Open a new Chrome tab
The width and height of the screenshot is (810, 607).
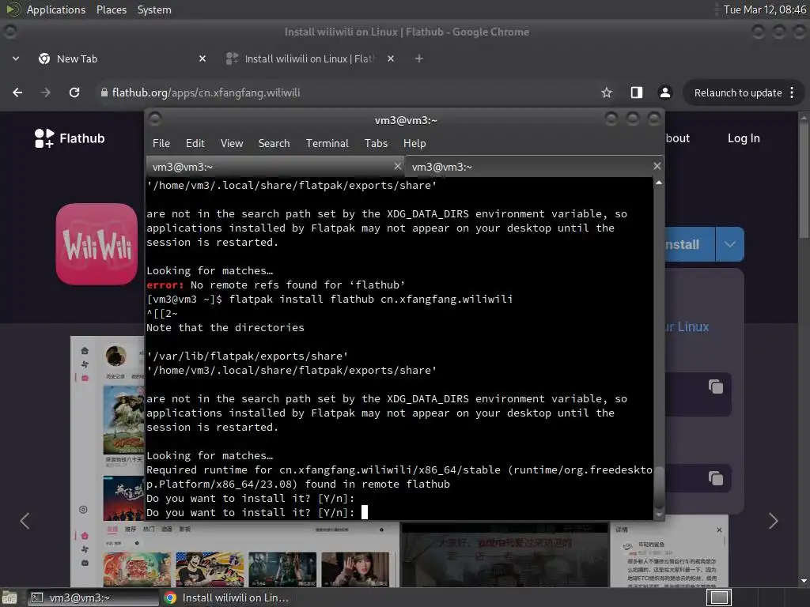(419, 58)
